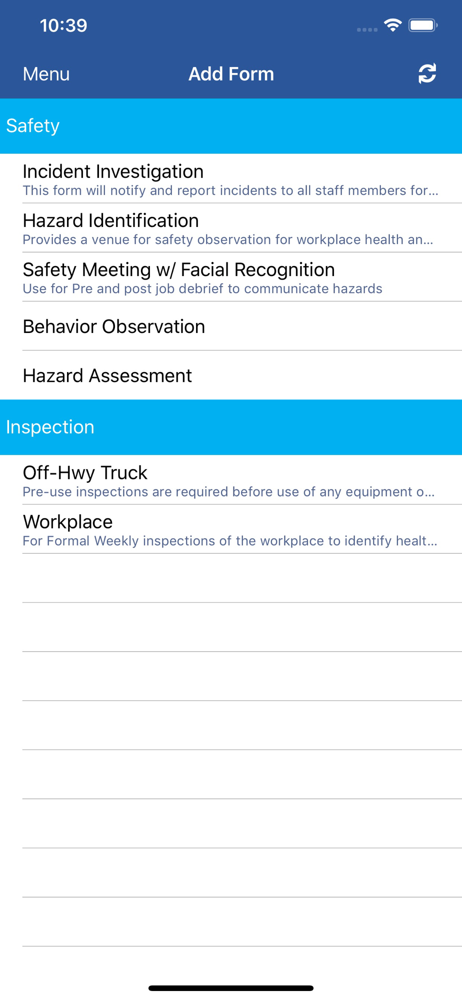
Task: Choose Safety Meeting w/ Facial Recognition
Action: tap(231, 276)
